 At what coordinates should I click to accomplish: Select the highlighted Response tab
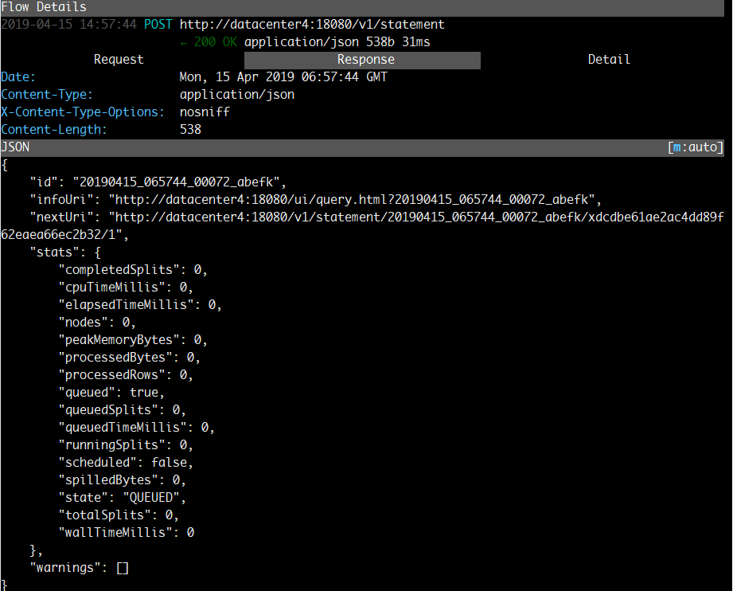pyautogui.click(x=365, y=59)
